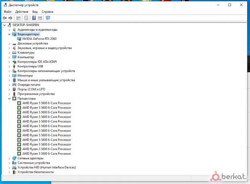The height and width of the screenshot is (184, 250).
Task: Click the blue Help question-mark icon
Action: pyautogui.click(x=34, y=18)
